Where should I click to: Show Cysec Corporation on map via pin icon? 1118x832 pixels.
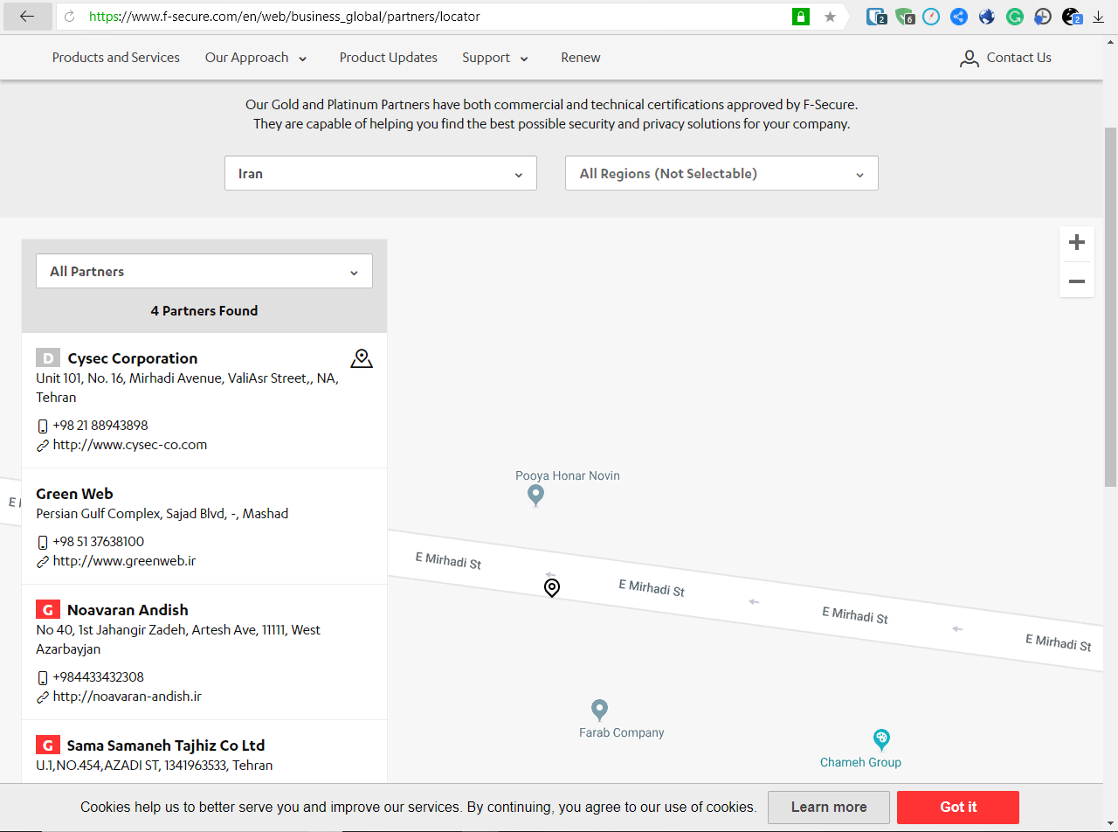pos(362,358)
